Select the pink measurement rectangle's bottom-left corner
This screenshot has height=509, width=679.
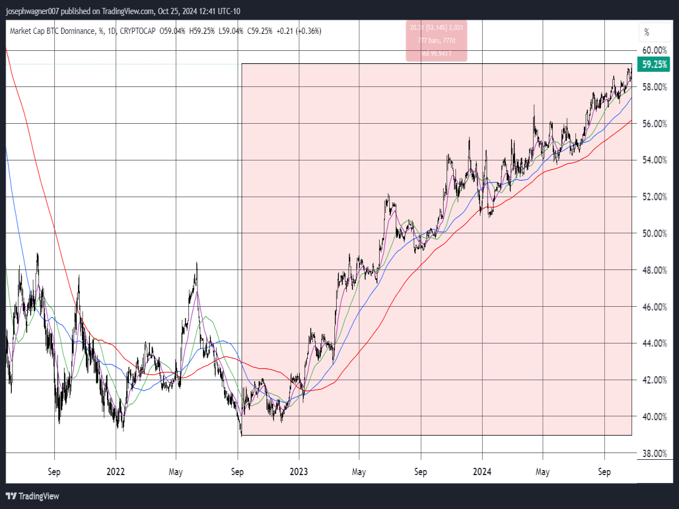[x=242, y=435]
